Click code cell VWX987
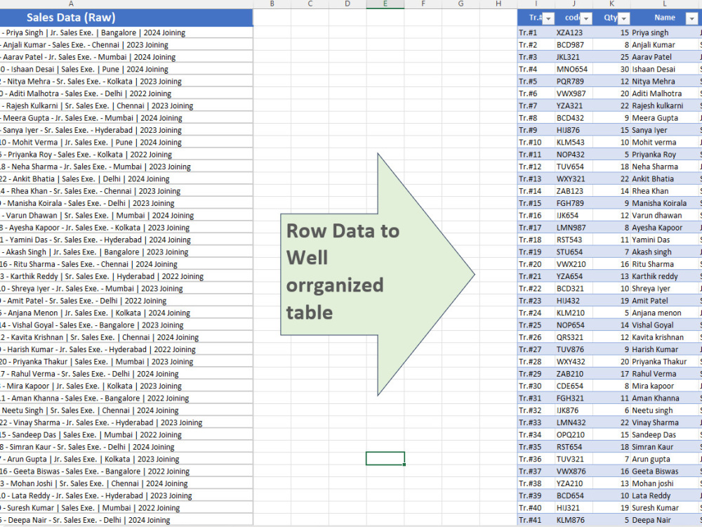 pos(574,93)
